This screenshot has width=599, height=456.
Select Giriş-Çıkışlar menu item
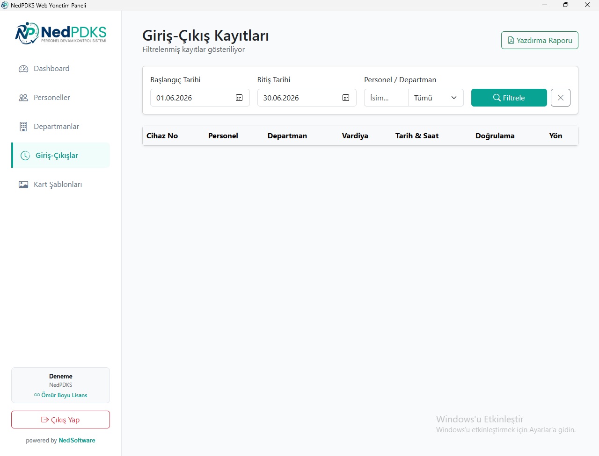pos(60,155)
